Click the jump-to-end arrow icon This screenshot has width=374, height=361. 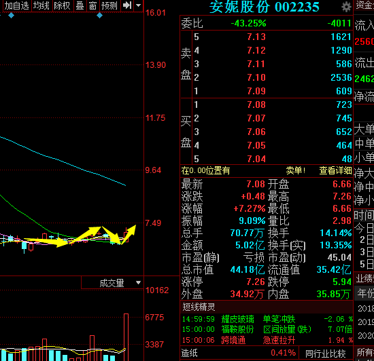click(127, 5)
